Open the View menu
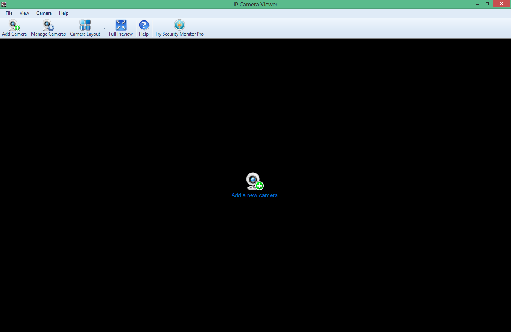Viewport: 511px width, 332px height. point(24,13)
